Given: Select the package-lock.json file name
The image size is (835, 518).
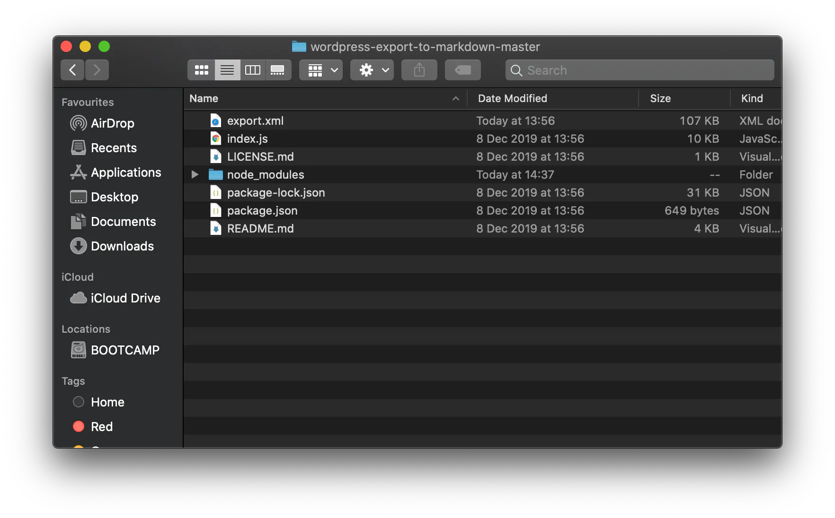Looking at the screenshot, I should [276, 192].
